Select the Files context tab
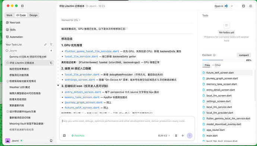This screenshot has width=257, height=146. coord(206,65)
